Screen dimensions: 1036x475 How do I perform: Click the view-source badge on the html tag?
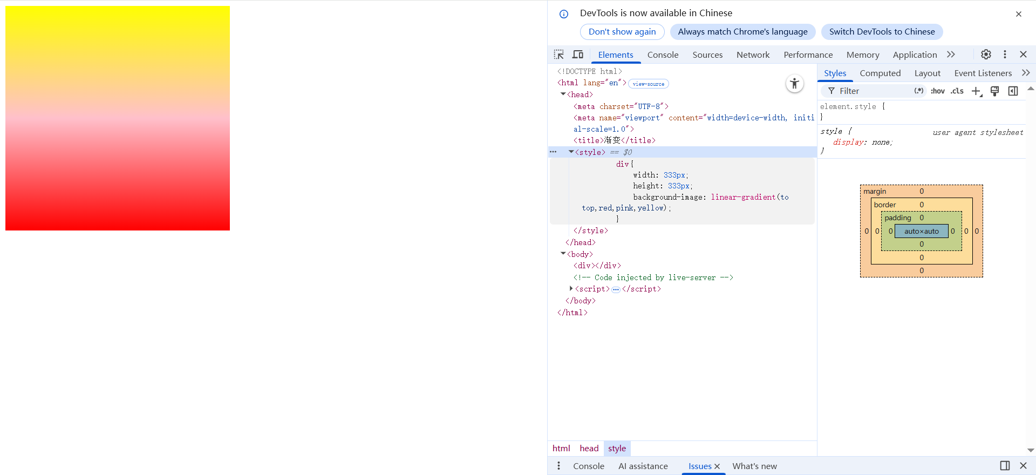click(649, 84)
